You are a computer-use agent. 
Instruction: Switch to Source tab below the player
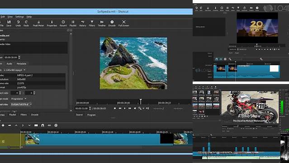coord(80,115)
